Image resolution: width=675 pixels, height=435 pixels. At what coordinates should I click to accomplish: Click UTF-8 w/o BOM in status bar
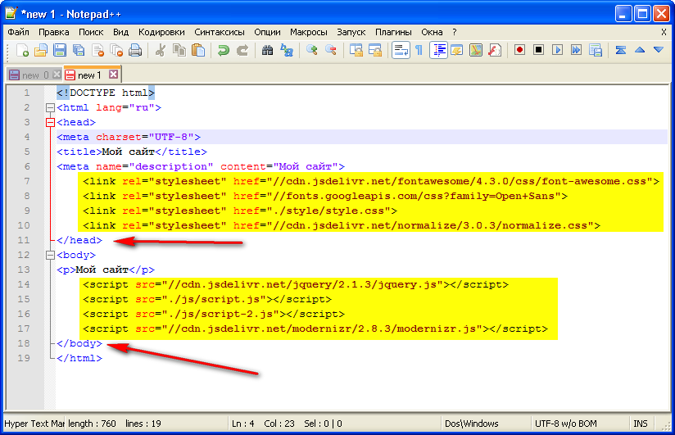[x=566, y=424]
